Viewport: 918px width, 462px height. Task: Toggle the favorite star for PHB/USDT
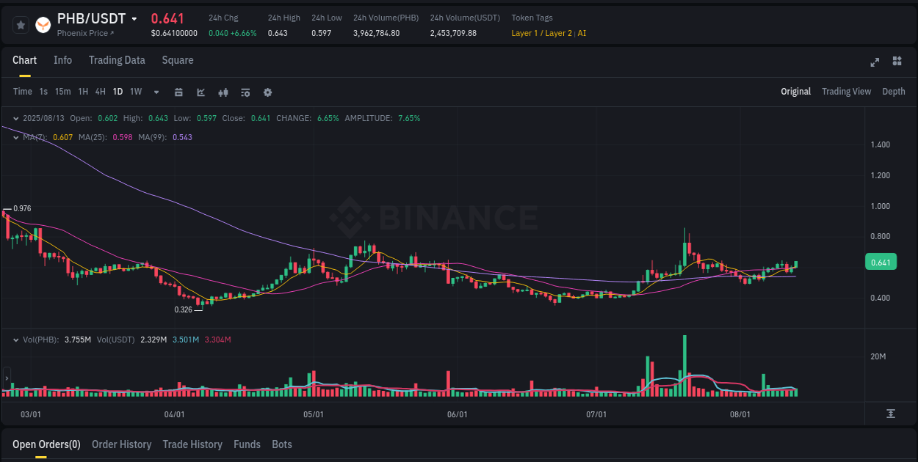(x=21, y=24)
